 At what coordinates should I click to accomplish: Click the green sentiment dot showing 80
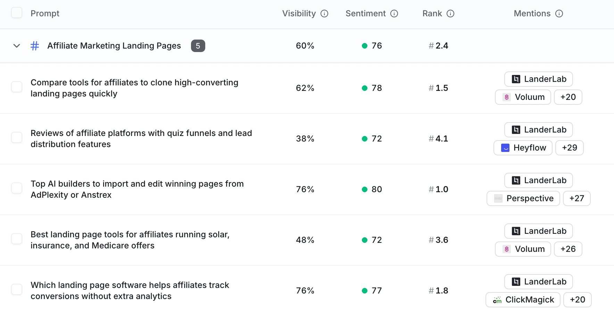coord(365,189)
